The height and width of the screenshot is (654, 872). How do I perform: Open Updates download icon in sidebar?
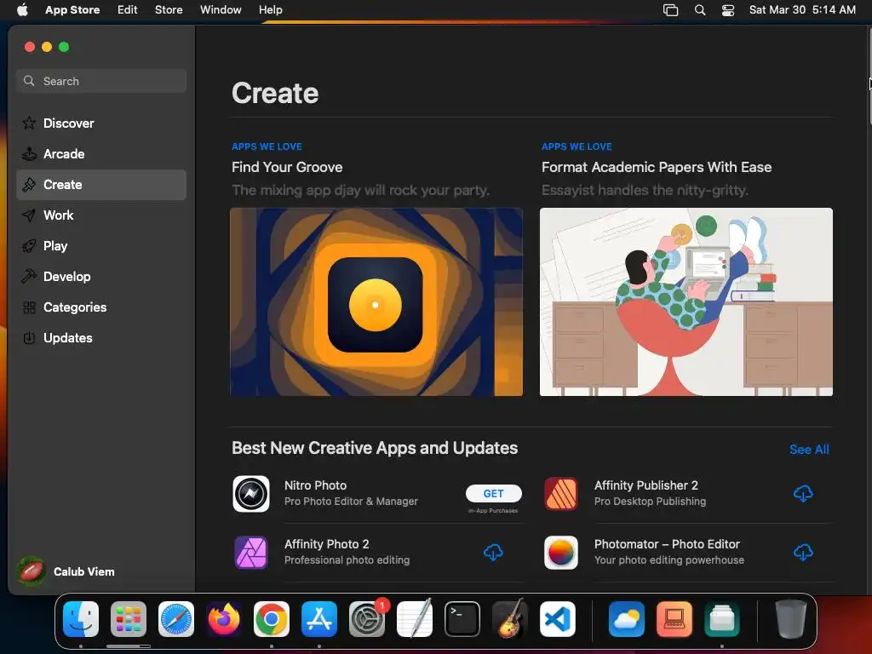coord(29,337)
